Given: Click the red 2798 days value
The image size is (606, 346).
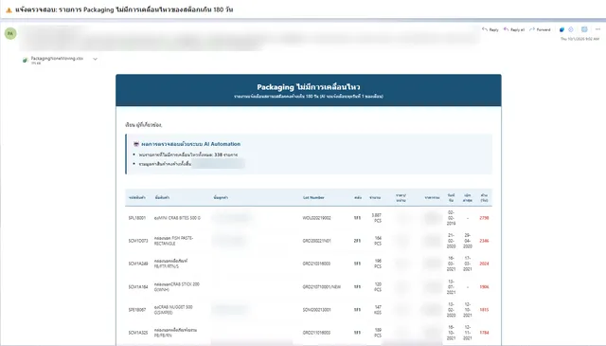Looking at the screenshot, I should tap(484, 218).
